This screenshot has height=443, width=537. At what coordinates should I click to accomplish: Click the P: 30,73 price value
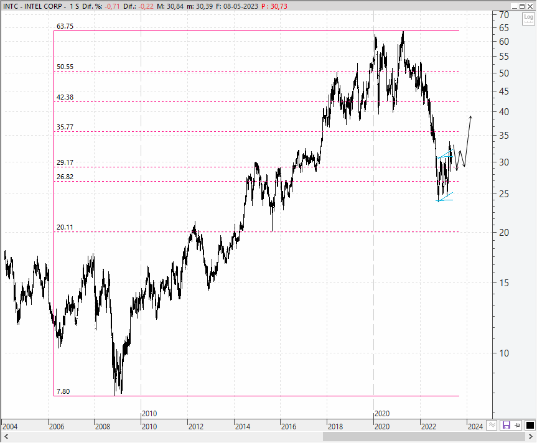tap(274, 6)
